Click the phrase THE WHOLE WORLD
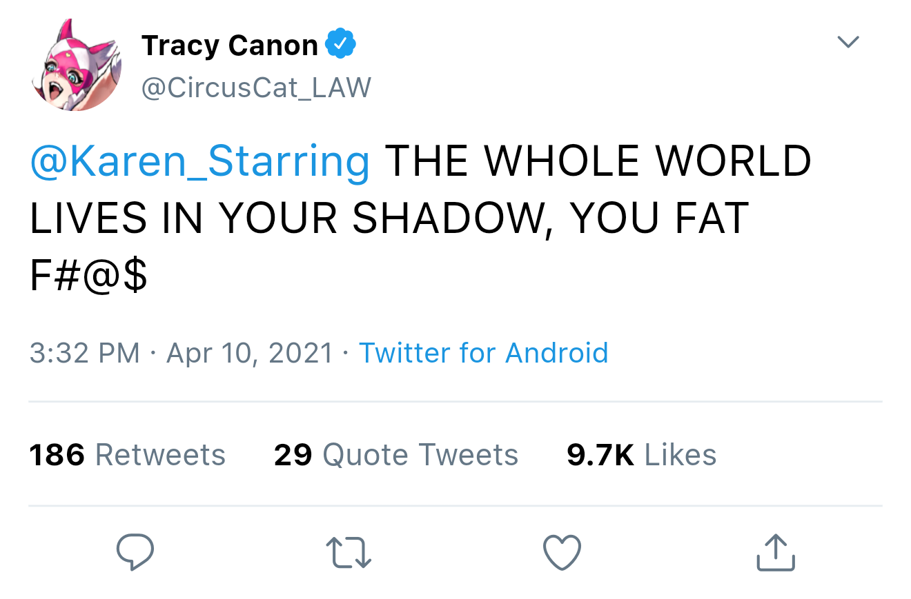911x599 pixels. coord(598,161)
